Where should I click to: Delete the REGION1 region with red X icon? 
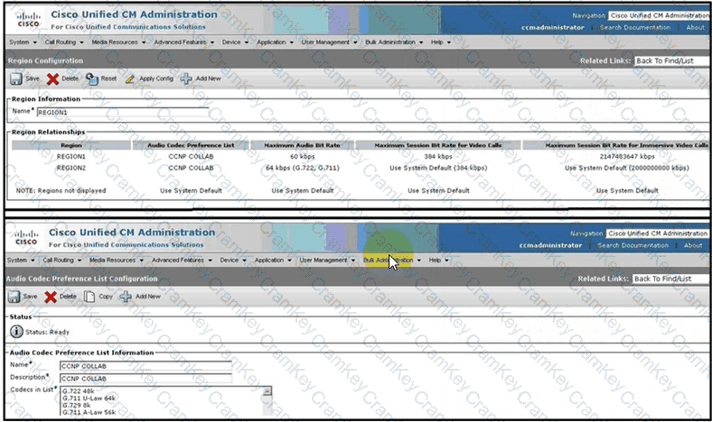(52, 78)
